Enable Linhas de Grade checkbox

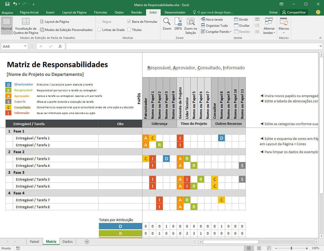pos(99,30)
